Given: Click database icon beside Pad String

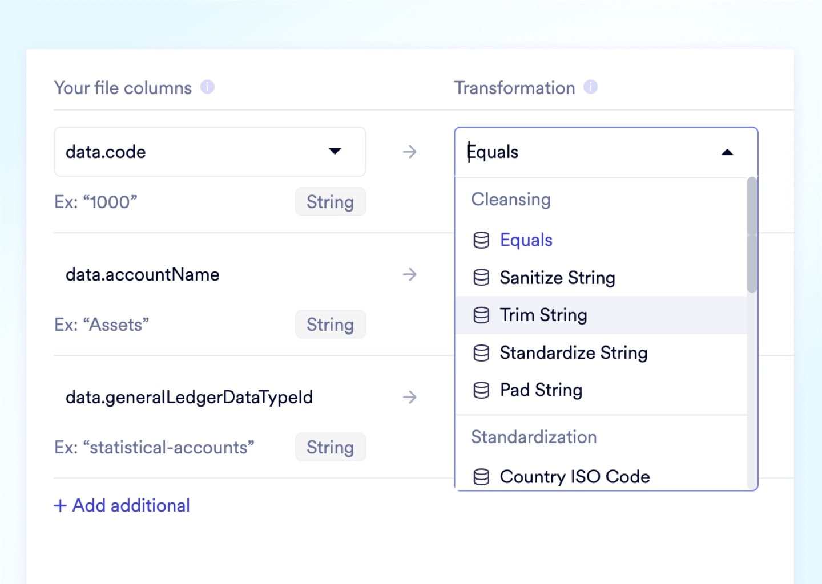Looking at the screenshot, I should click(481, 390).
